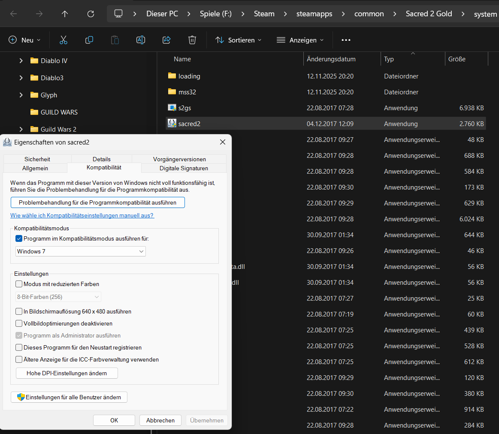Select the GUILD WARS folder in sidebar

coord(54,112)
